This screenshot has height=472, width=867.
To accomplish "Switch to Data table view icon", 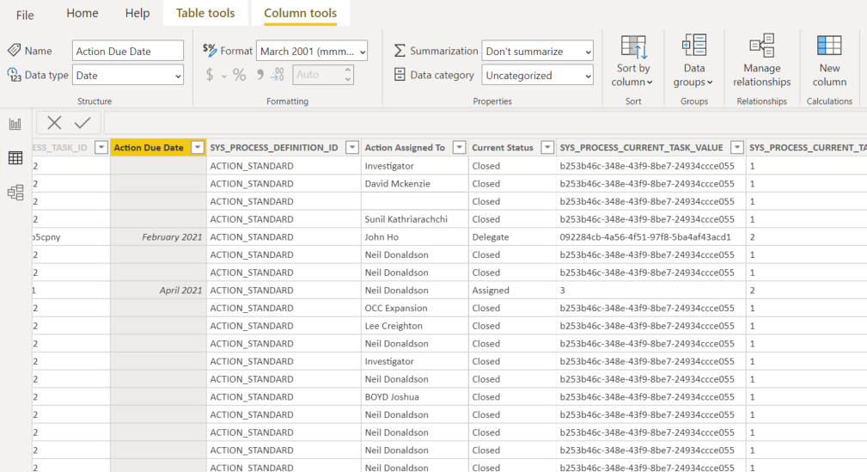I will click(x=15, y=158).
